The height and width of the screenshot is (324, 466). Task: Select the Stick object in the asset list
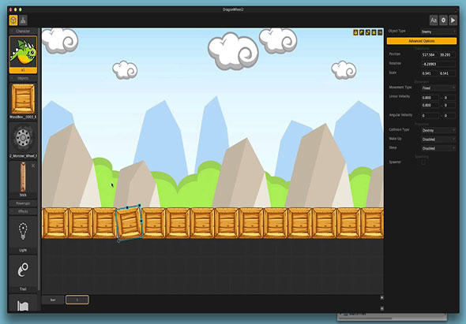coord(23,177)
